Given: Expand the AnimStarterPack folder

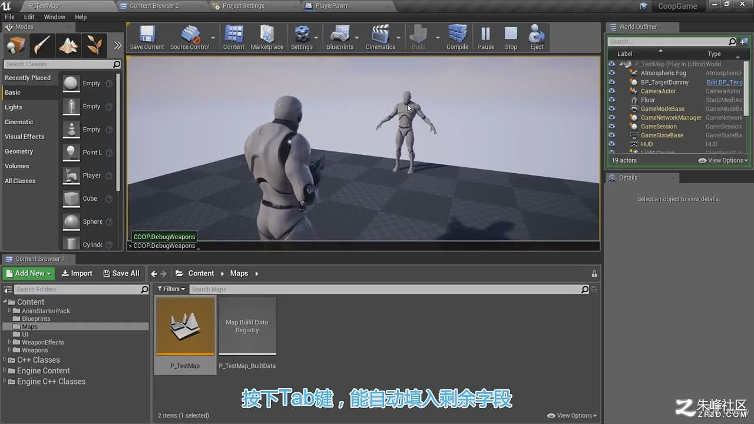Looking at the screenshot, I should (x=9, y=311).
